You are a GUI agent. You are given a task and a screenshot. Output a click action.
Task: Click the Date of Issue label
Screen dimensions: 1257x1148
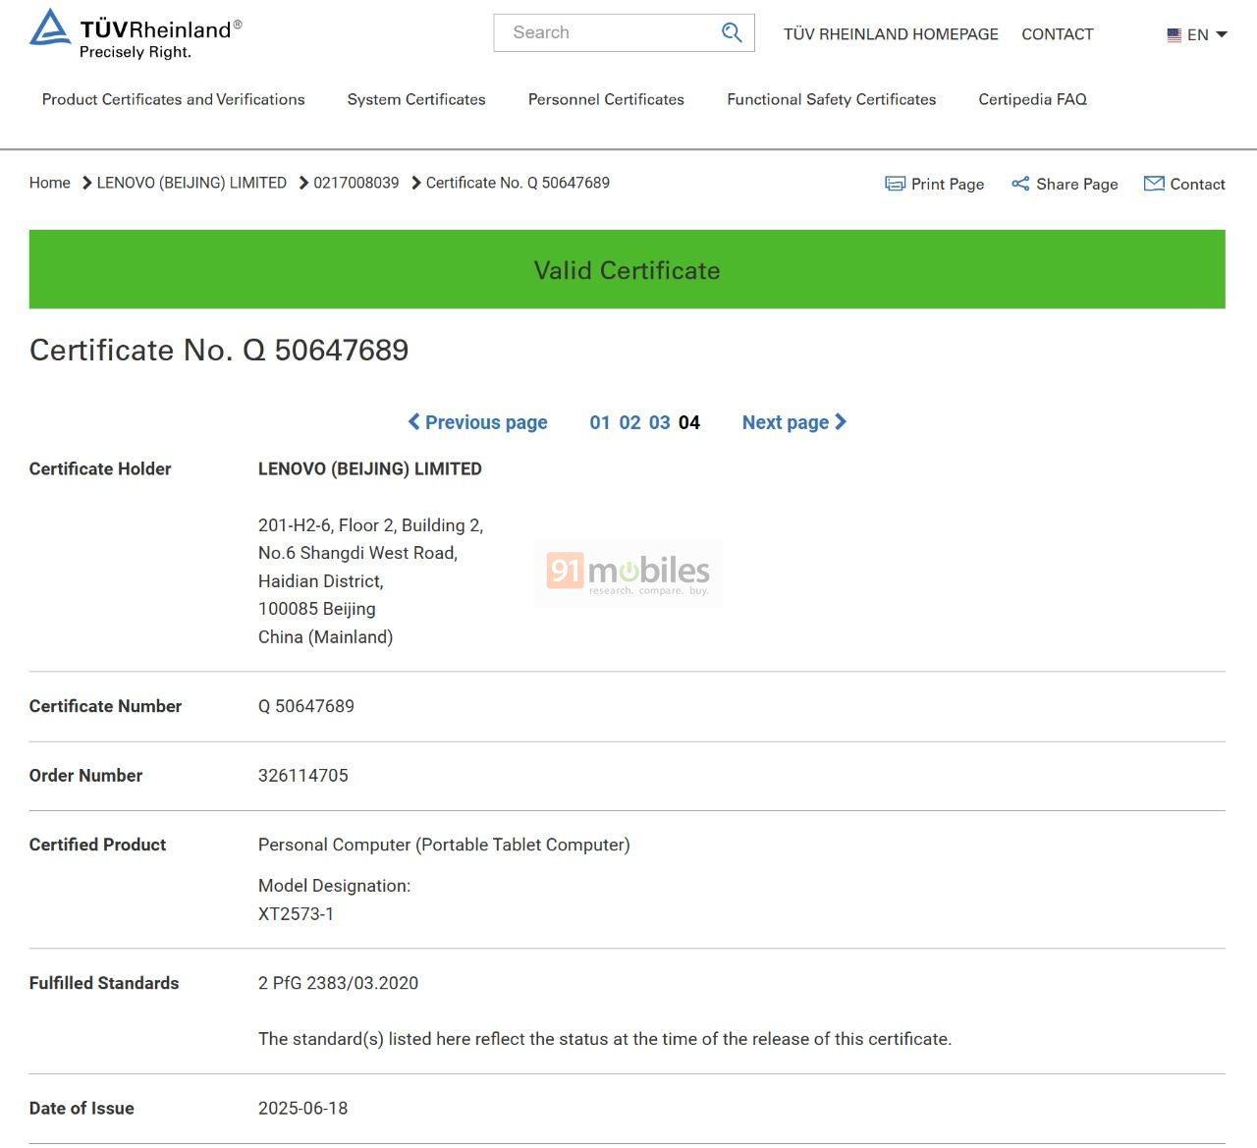[x=82, y=1109]
